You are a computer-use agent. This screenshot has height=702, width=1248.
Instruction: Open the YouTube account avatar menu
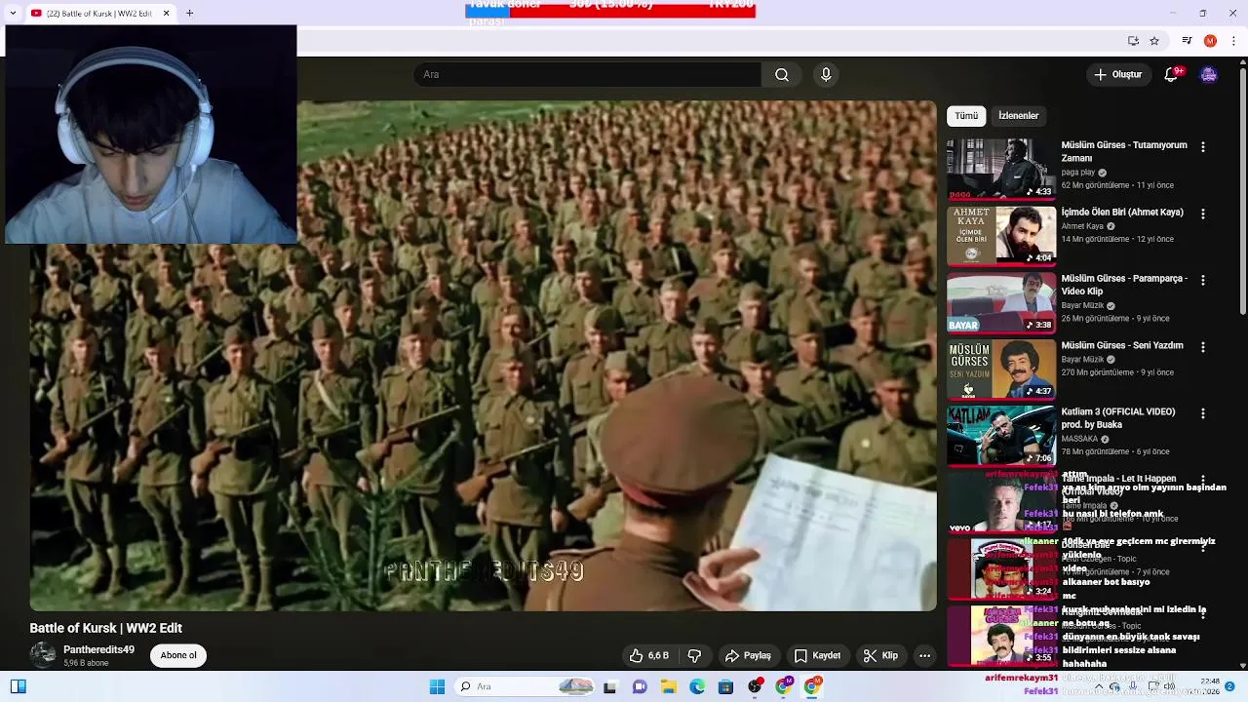[x=1209, y=75]
